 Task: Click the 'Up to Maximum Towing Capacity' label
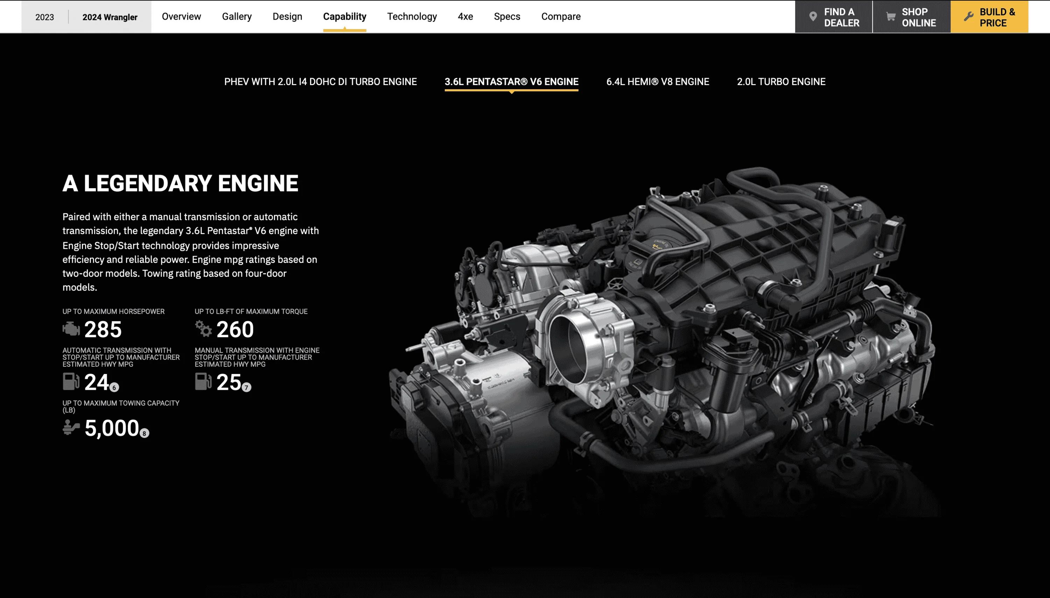(x=121, y=407)
